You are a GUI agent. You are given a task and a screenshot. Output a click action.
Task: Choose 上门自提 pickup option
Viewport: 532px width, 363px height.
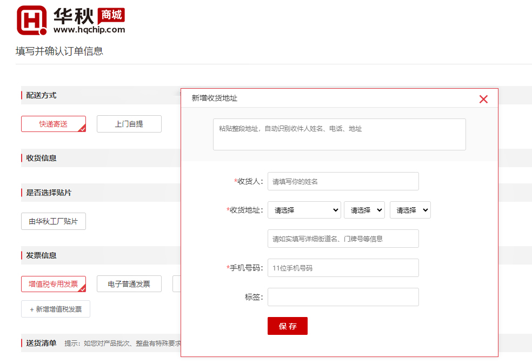(129, 124)
